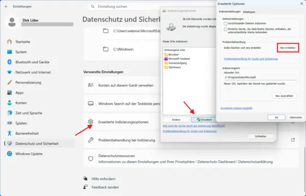
Task: Click the gear icon of Erweiterte Indizierungsoptionen
Action: 91,122
